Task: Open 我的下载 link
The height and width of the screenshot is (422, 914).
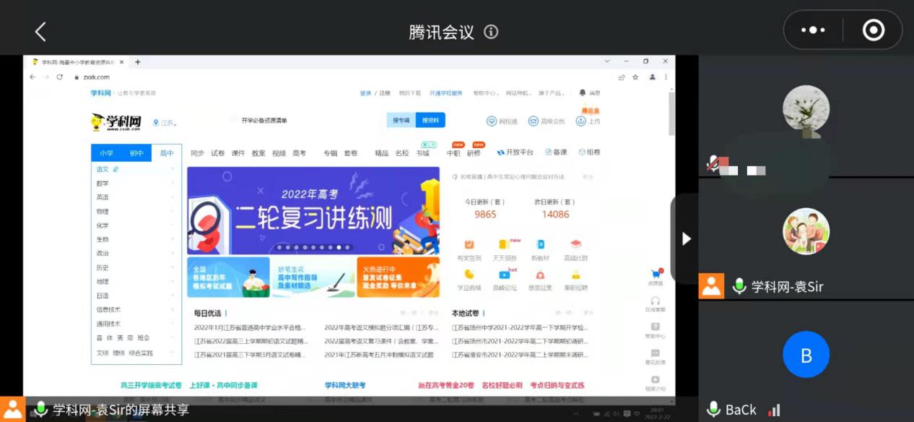Action: tap(410, 92)
